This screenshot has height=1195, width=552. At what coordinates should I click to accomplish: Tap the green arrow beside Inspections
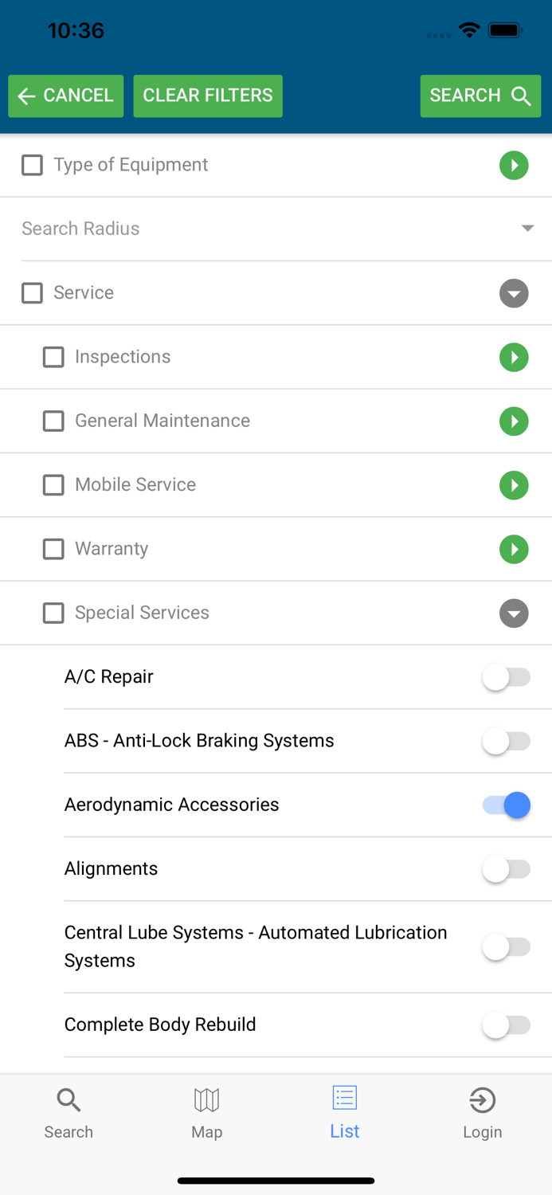coord(515,357)
